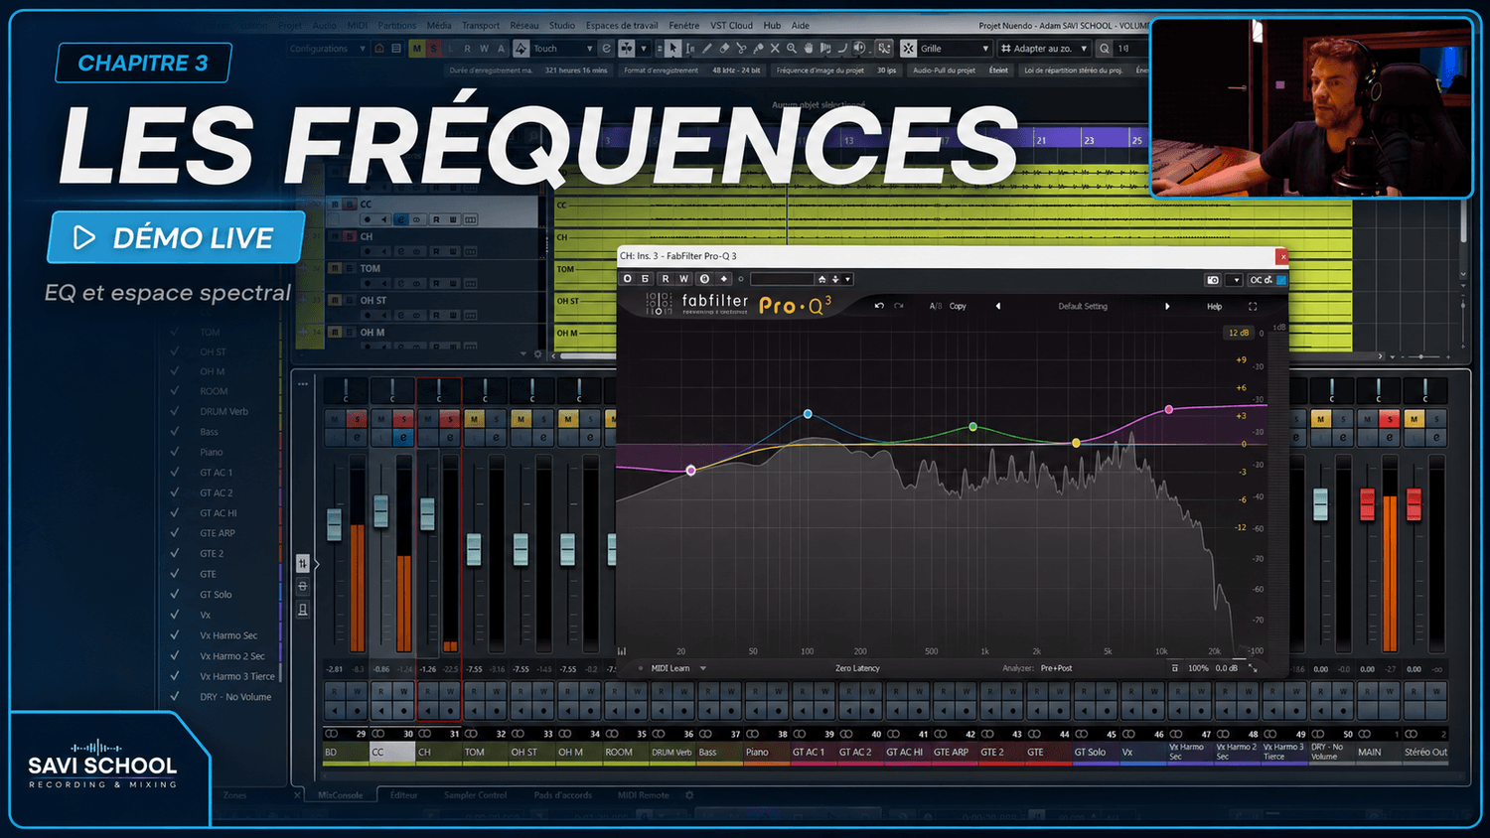Click the blue EQ band node
This screenshot has height=838, width=1490.
click(x=808, y=413)
